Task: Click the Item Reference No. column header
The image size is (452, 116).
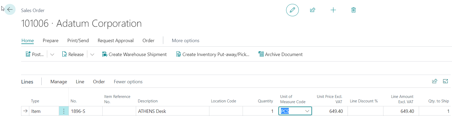Action: point(117,99)
